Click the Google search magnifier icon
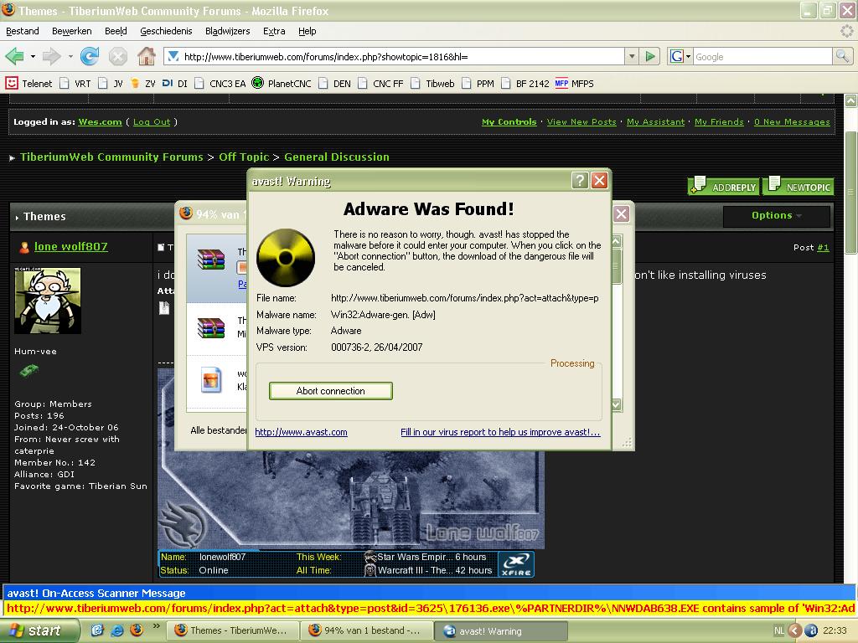The height and width of the screenshot is (643, 858). pyautogui.click(x=841, y=56)
